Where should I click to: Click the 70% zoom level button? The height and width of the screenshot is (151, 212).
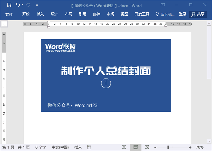point(200,147)
